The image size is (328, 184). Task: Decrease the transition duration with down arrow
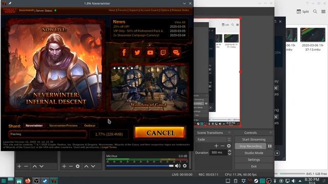230,154
